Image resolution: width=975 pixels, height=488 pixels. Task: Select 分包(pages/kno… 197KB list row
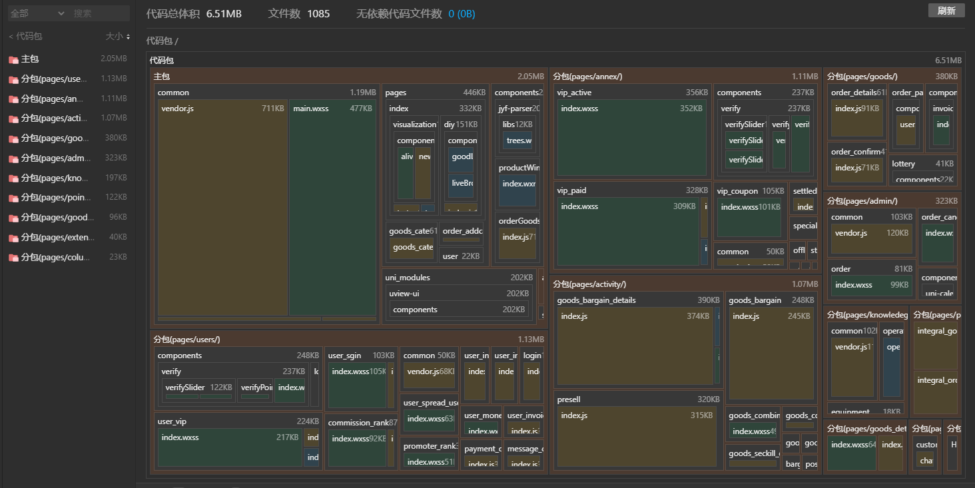coord(67,178)
